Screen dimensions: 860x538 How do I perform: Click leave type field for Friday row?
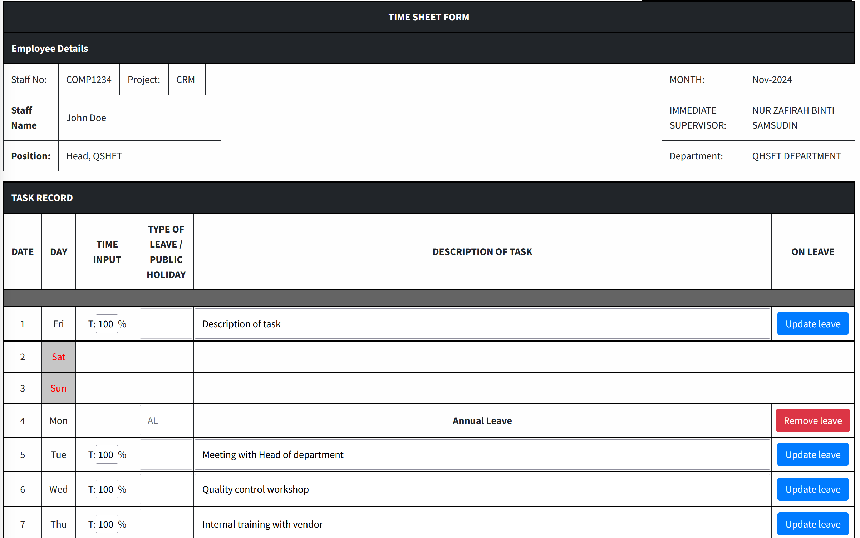[x=166, y=324]
